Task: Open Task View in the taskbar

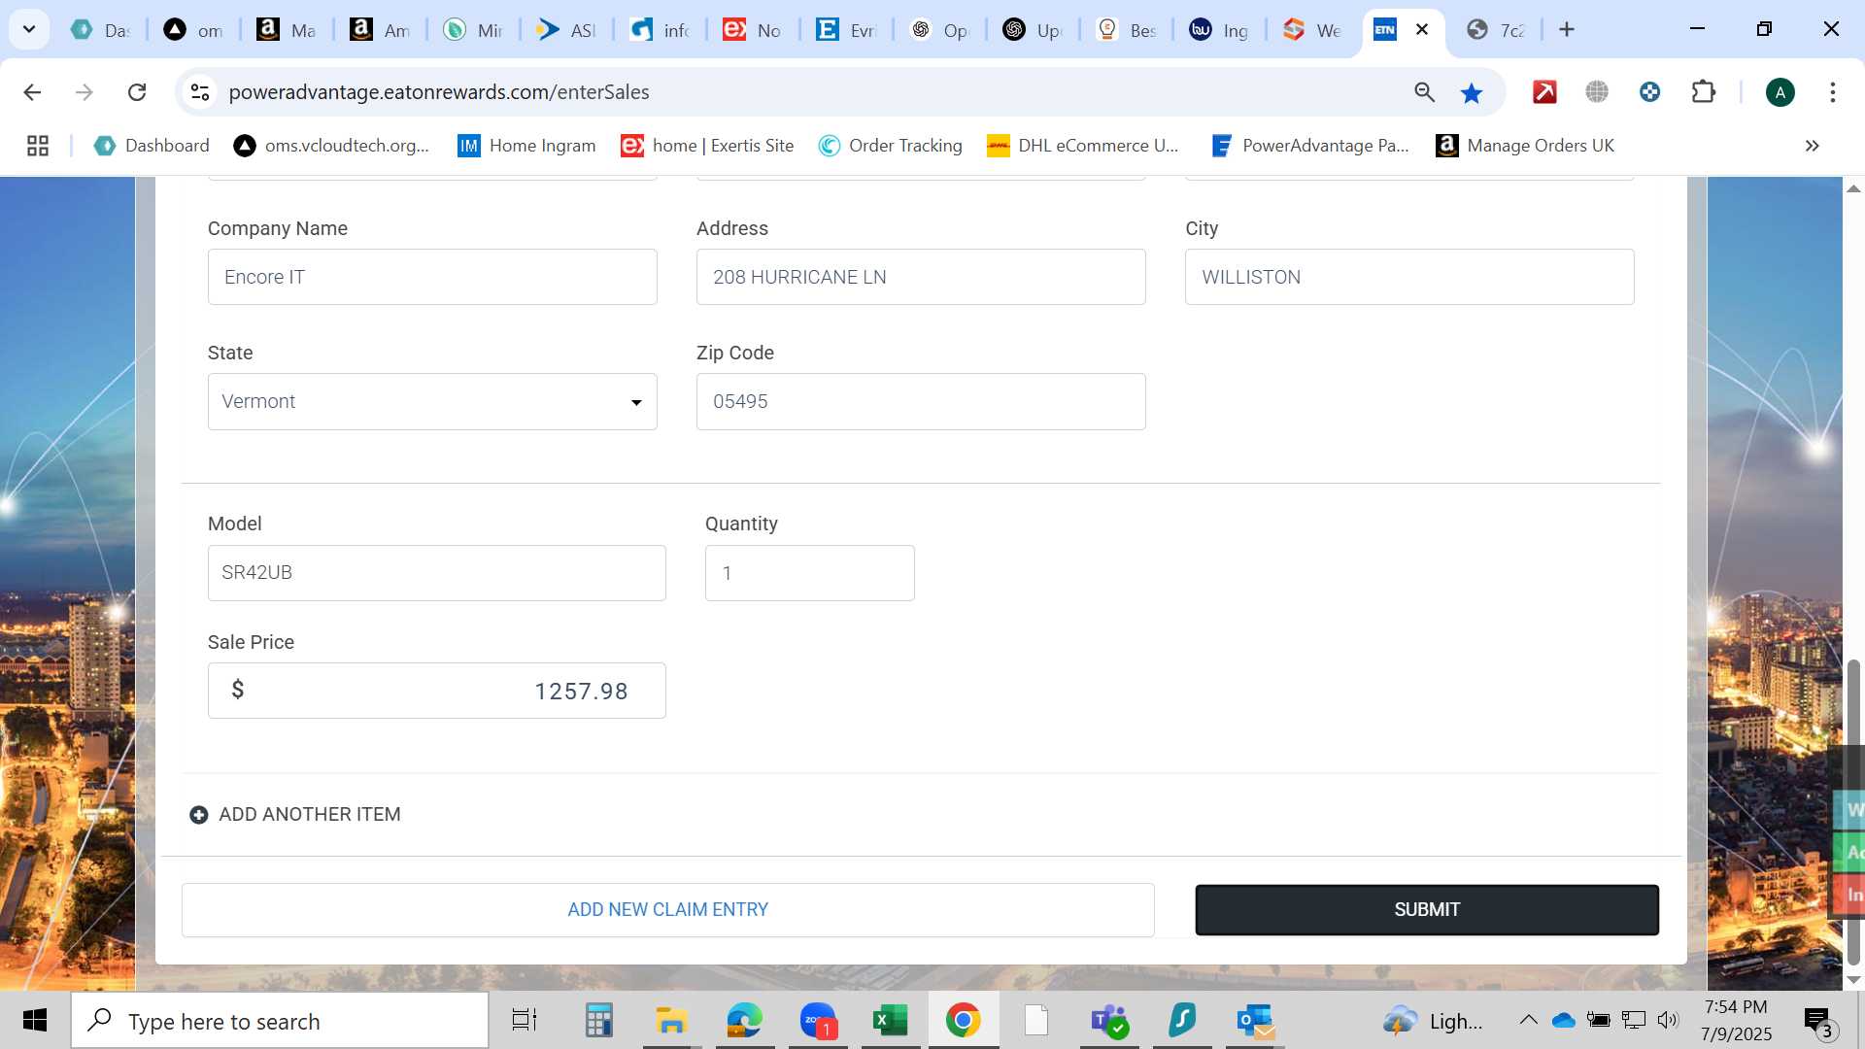Action: 525,1021
